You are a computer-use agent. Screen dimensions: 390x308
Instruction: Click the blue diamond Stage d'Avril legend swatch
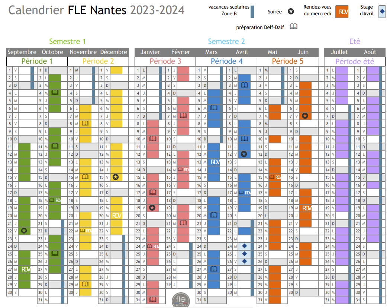click(x=382, y=12)
